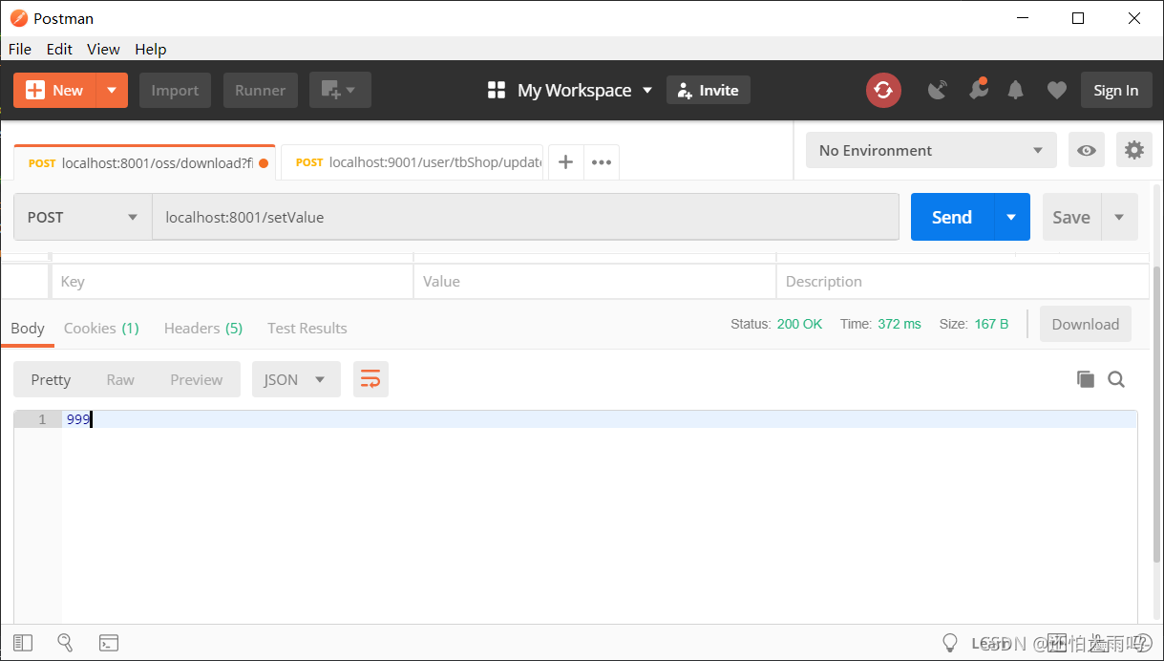Switch to Preview response view
The width and height of the screenshot is (1164, 661).
pyautogui.click(x=197, y=379)
